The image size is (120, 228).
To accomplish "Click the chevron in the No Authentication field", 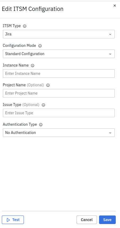I will [110, 133].
